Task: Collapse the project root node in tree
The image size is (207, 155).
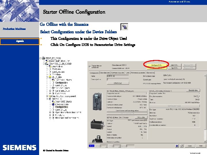Action: [x=41, y=58]
